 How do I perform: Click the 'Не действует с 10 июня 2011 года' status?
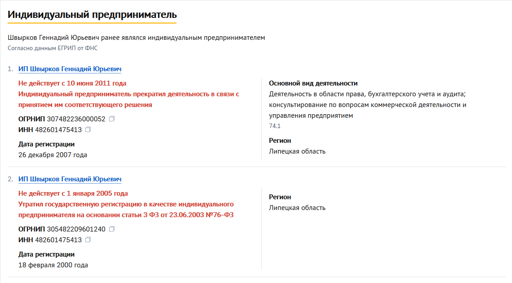72,83
